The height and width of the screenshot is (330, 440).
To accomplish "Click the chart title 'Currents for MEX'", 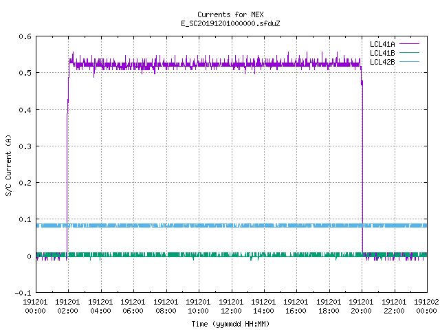I will (x=230, y=14).
